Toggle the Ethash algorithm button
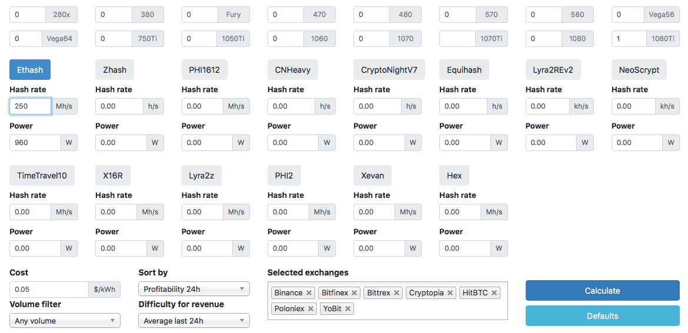688x333 pixels. pos(30,70)
